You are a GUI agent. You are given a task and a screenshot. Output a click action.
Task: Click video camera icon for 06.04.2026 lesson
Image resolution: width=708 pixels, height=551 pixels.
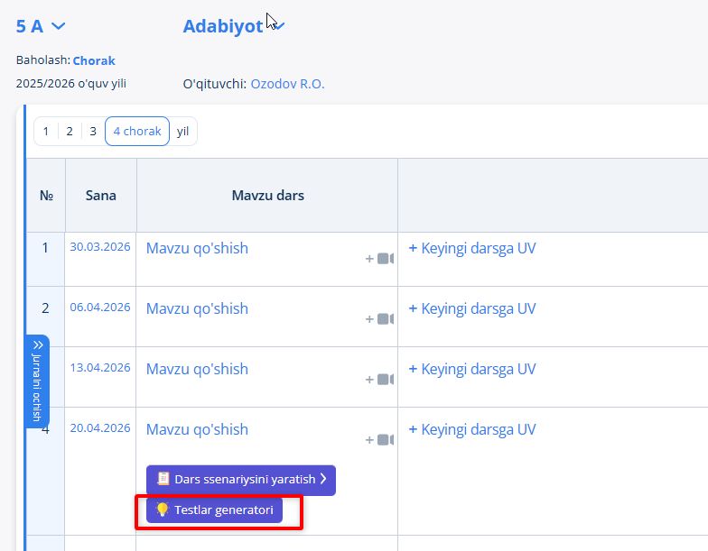pyautogui.click(x=386, y=319)
